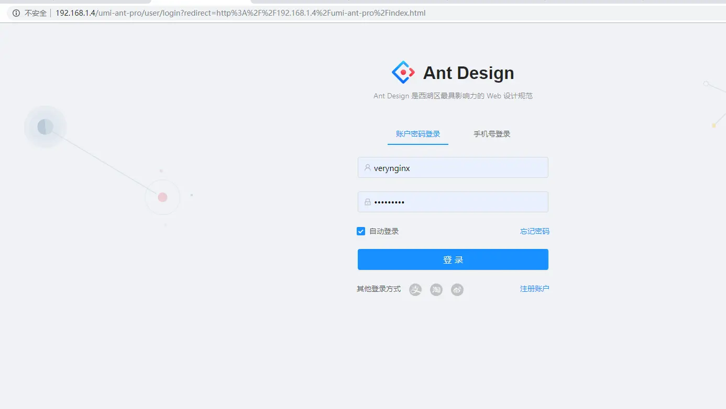Click the Ant Design title text
Screen dimensions: 726x409
(468, 73)
